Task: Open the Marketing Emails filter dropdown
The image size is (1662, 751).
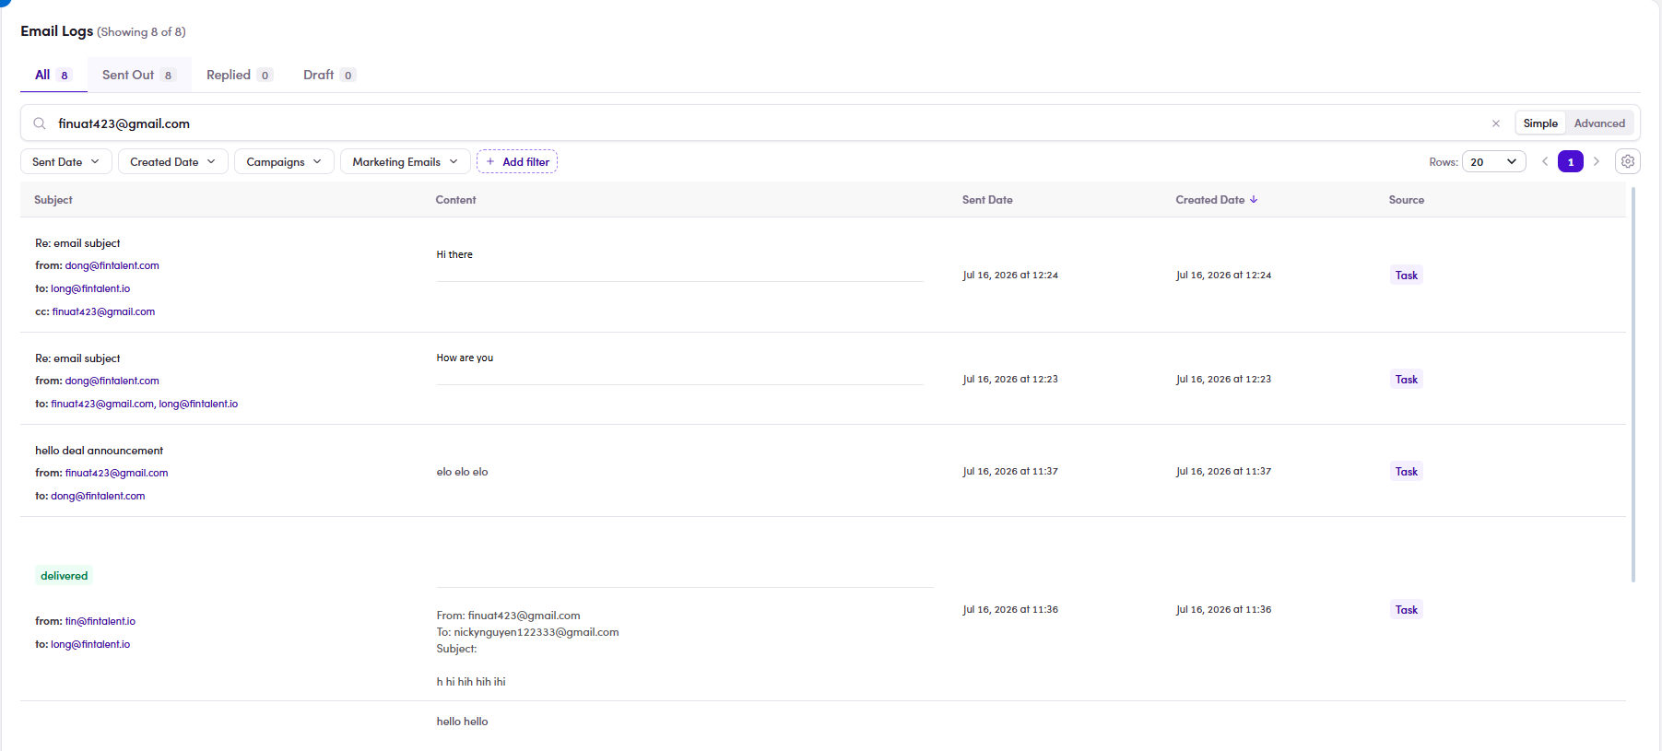Action: pos(405,161)
